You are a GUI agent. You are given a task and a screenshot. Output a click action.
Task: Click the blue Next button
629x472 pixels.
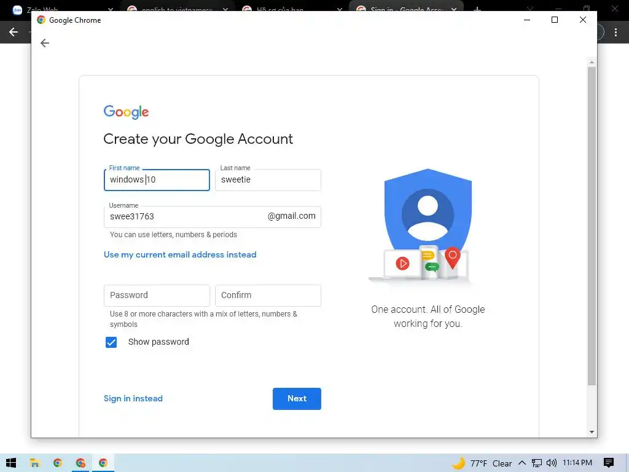[x=297, y=398]
